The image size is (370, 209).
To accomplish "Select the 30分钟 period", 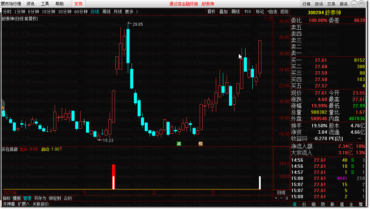I will click(x=65, y=11).
